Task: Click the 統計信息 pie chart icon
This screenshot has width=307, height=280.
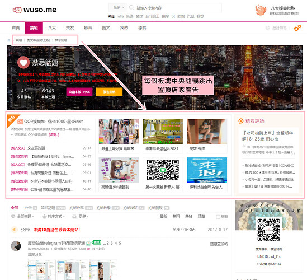Action: (x=267, y=28)
